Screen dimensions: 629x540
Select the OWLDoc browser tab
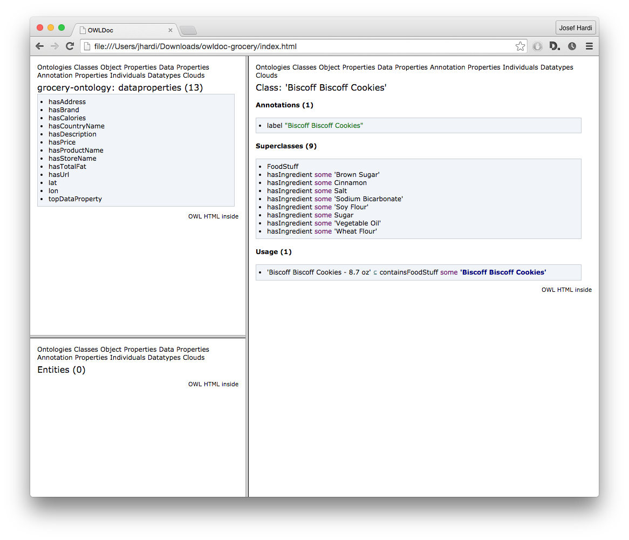[x=125, y=30]
